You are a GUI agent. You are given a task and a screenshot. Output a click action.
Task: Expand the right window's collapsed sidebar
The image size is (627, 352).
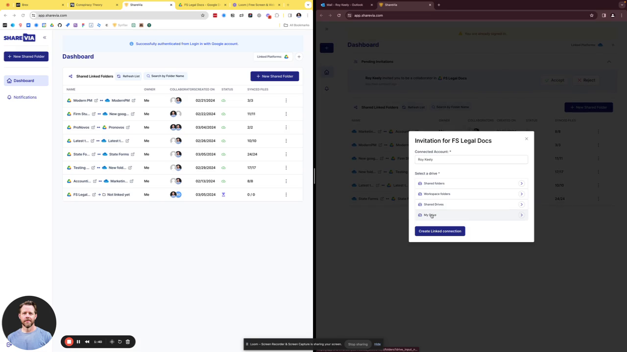327,29
